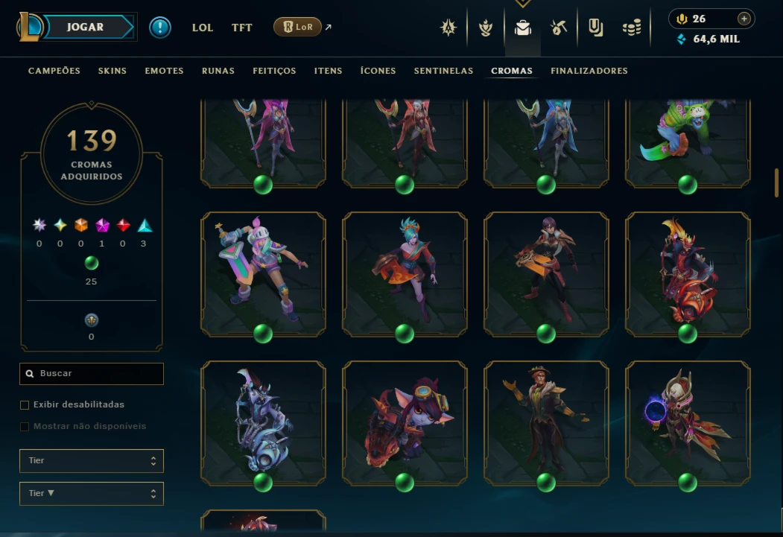Open the Loot hammer icon
The height and width of the screenshot is (537, 783).
(558, 28)
